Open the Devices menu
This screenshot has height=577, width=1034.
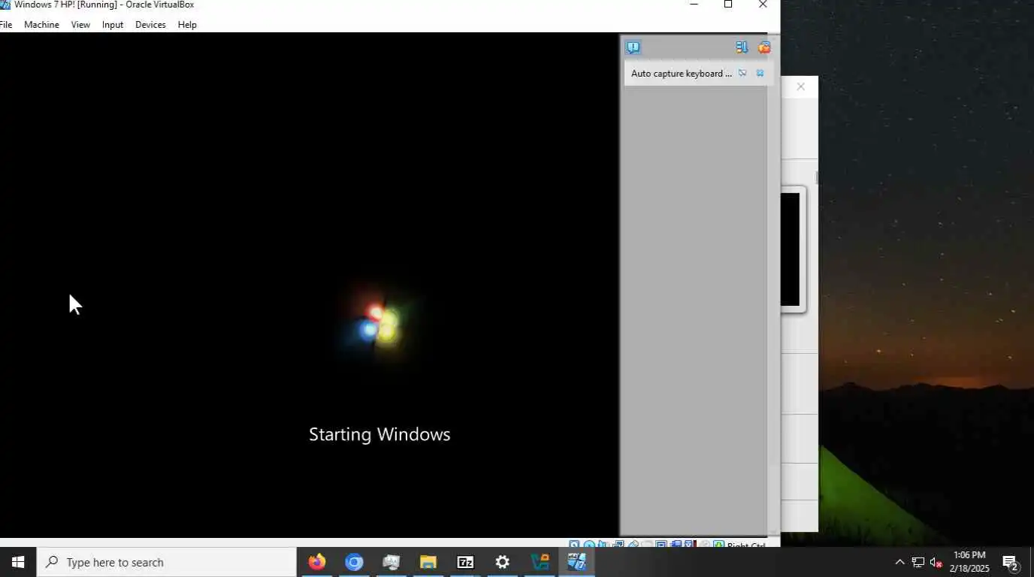pos(150,25)
